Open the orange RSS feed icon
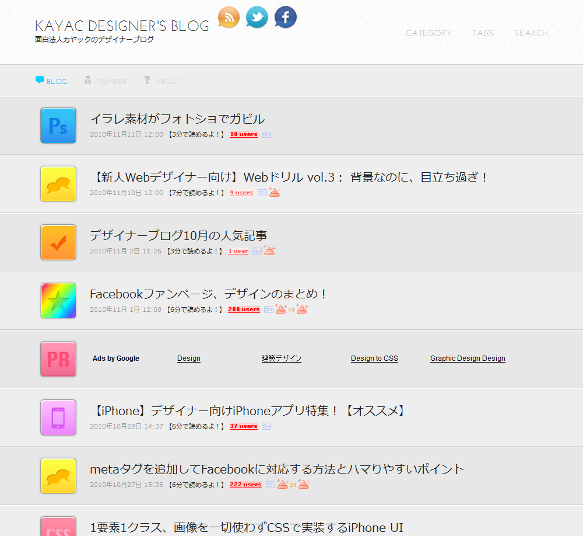 [229, 17]
